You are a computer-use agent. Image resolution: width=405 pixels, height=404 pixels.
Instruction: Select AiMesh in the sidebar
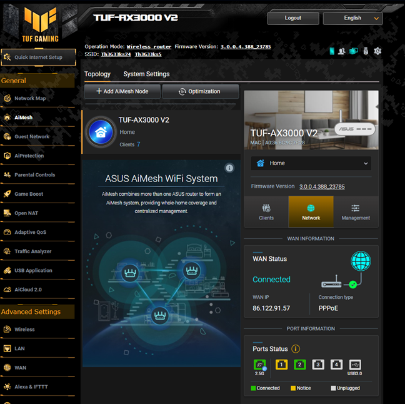click(x=24, y=118)
